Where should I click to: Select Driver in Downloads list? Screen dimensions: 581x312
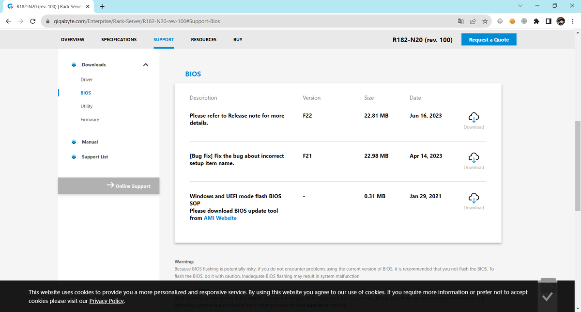click(87, 79)
